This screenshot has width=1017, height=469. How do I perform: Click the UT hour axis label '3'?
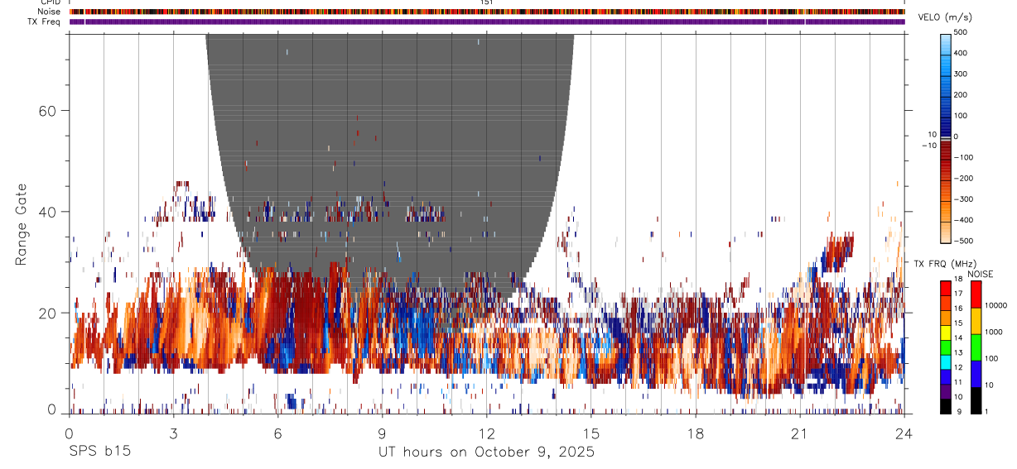click(x=173, y=433)
